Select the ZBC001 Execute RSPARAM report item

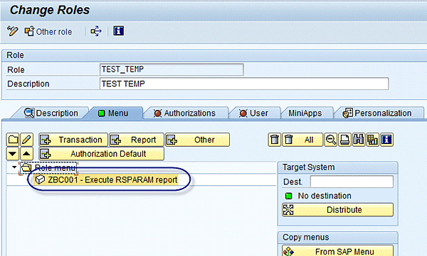tap(107, 179)
